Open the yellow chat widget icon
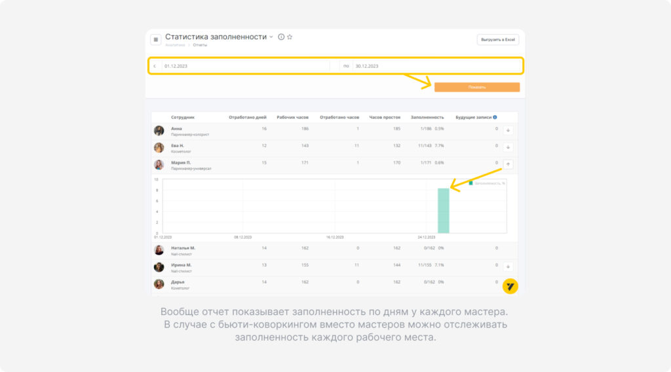 tap(510, 286)
